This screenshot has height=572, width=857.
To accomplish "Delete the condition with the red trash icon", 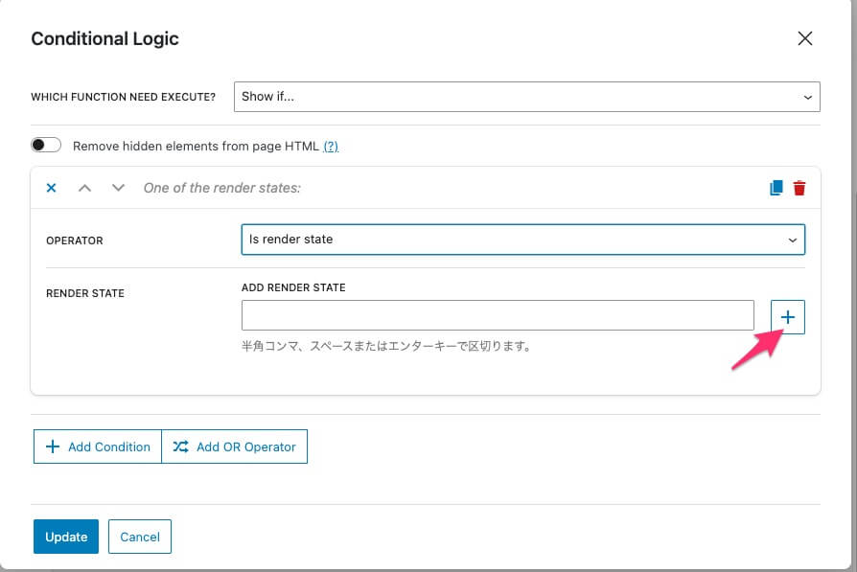I will click(x=799, y=189).
